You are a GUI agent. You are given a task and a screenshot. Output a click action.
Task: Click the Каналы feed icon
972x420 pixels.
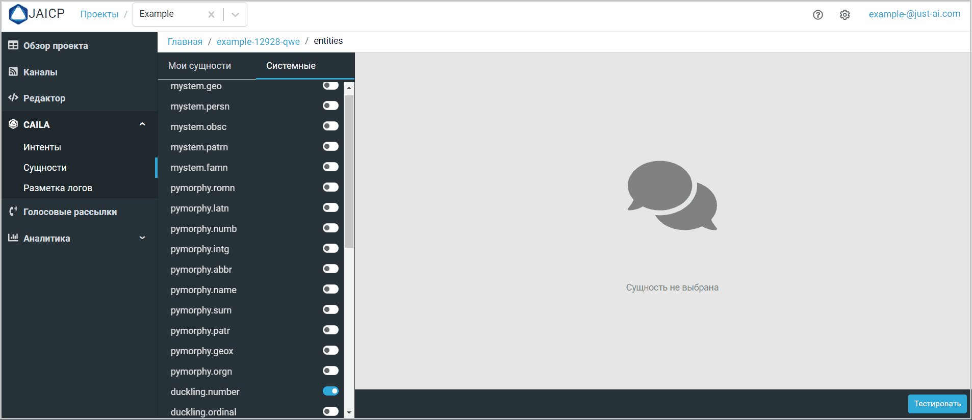tap(13, 72)
